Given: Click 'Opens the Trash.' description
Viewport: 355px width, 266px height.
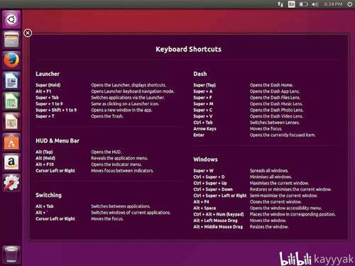Looking at the screenshot, I should click(107, 116).
